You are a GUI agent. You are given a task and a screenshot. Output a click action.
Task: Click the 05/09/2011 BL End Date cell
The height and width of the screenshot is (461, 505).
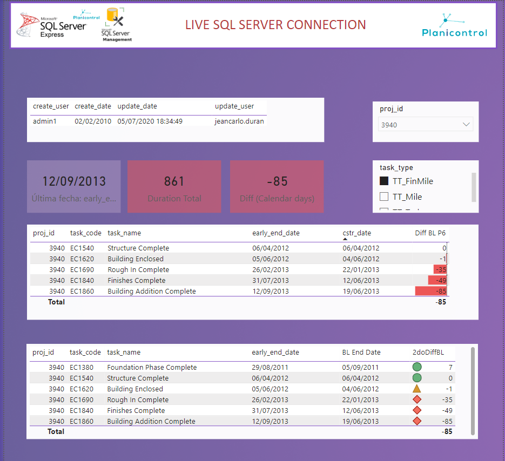(360, 367)
